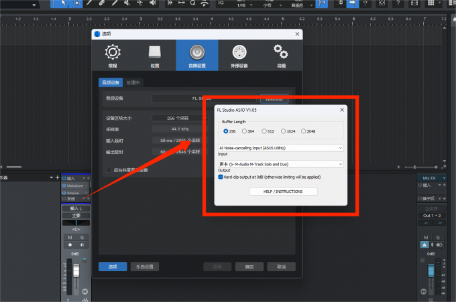Select the 512 buffer length radio button
Image resolution: width=456 pixels, height=302 pixels.
click(x=264, y=131)
